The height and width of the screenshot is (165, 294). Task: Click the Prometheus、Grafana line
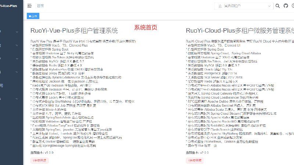click(222, 142)
